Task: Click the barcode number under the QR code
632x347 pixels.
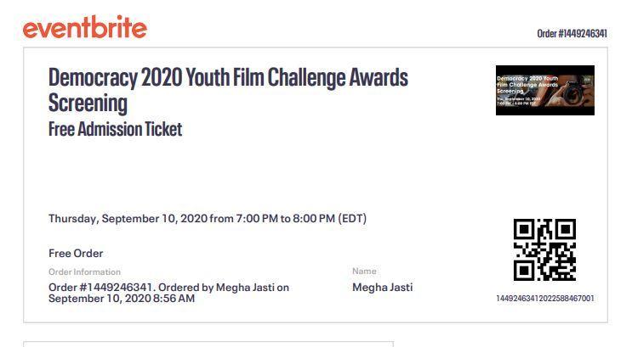Action: point(545,299)
